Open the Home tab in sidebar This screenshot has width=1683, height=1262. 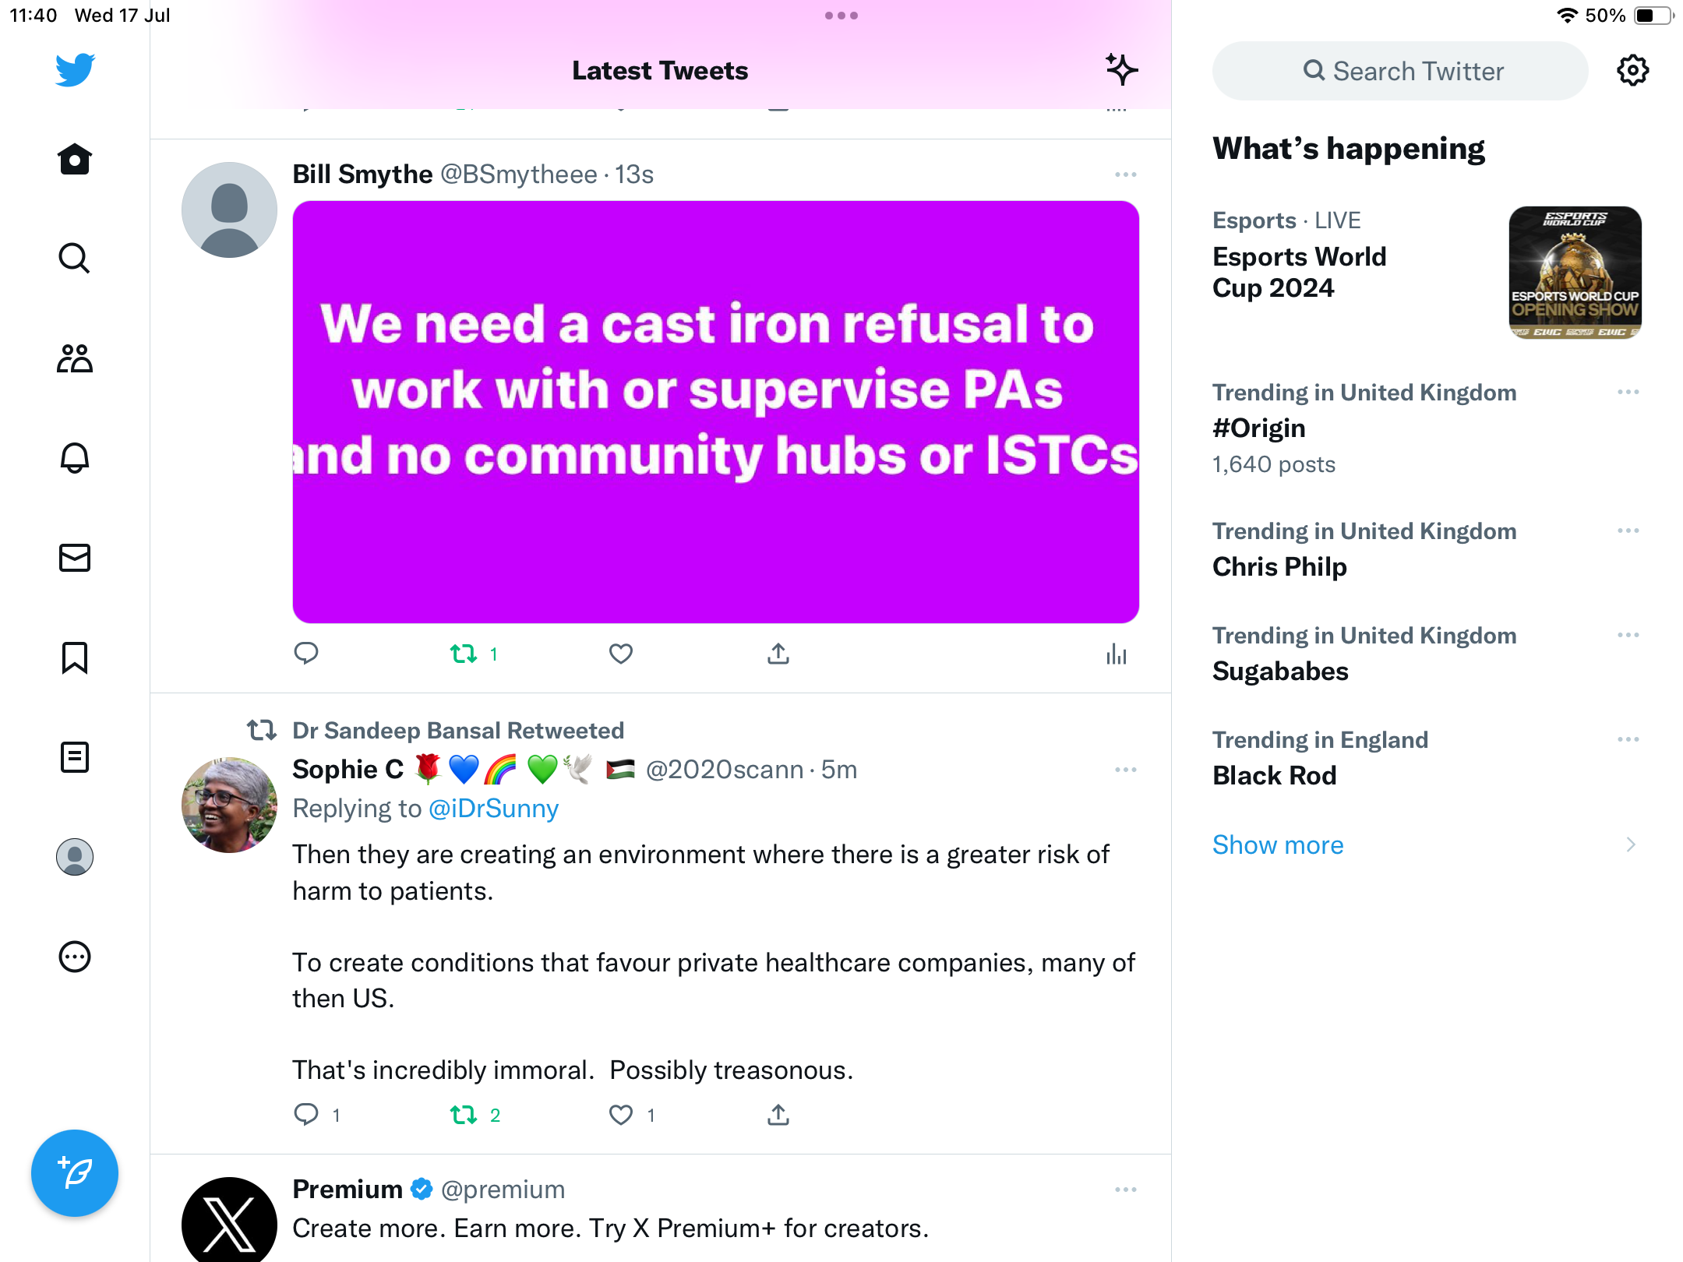click(75, 160)
